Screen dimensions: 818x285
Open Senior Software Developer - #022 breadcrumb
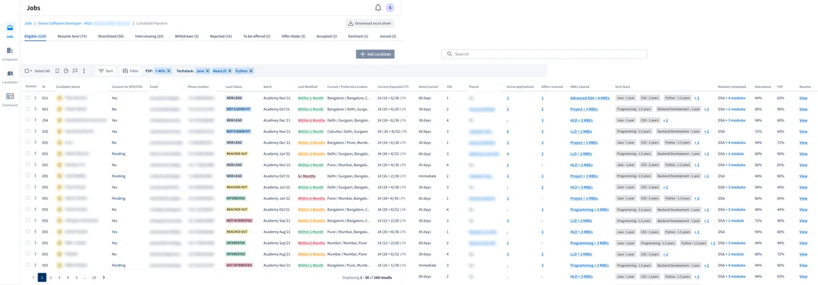pos(65,23)
